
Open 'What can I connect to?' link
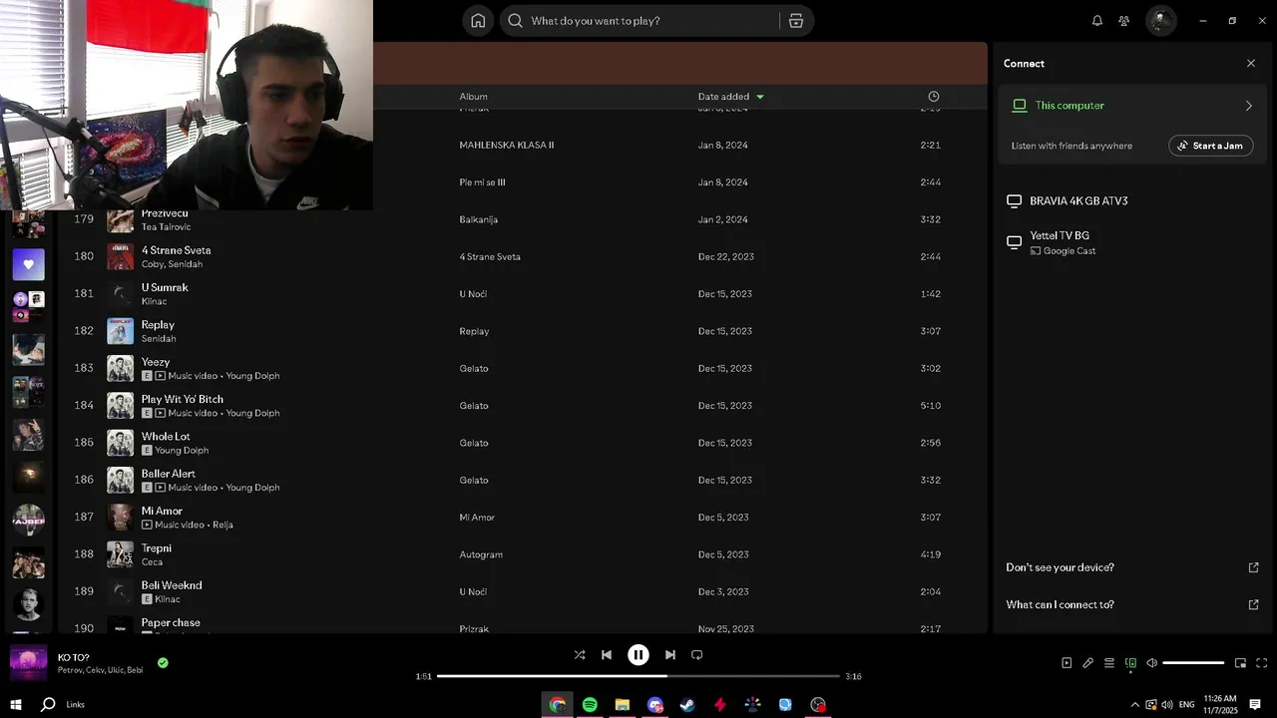click(x=1132, y=604)
